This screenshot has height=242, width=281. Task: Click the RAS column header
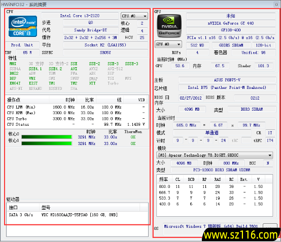218,179
